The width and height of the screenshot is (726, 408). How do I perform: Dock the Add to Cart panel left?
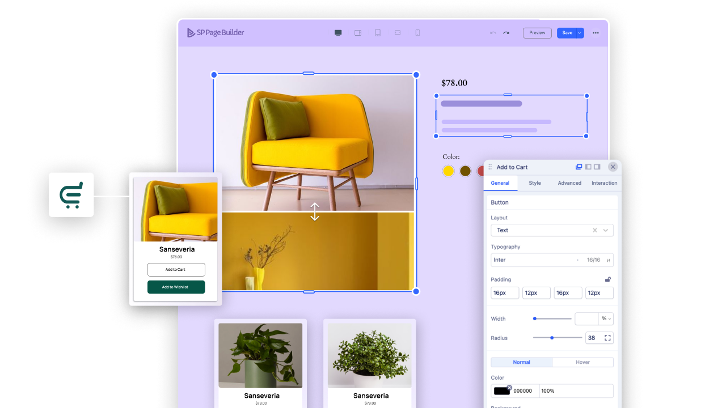588,167
